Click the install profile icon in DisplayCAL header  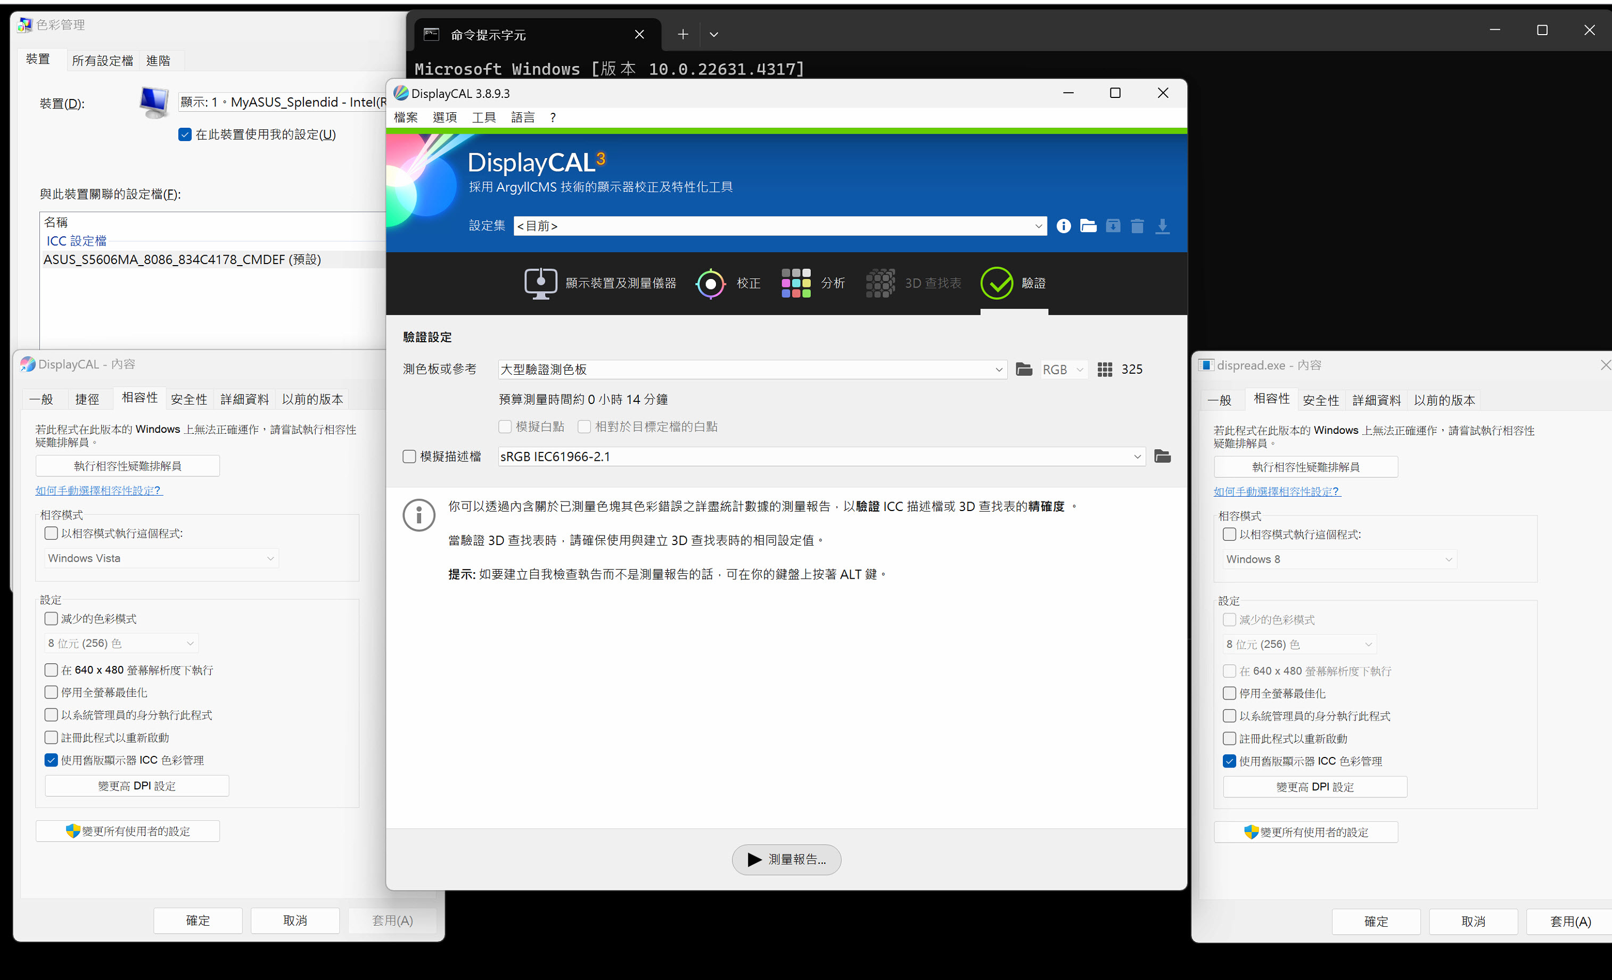coord(1113,226)
